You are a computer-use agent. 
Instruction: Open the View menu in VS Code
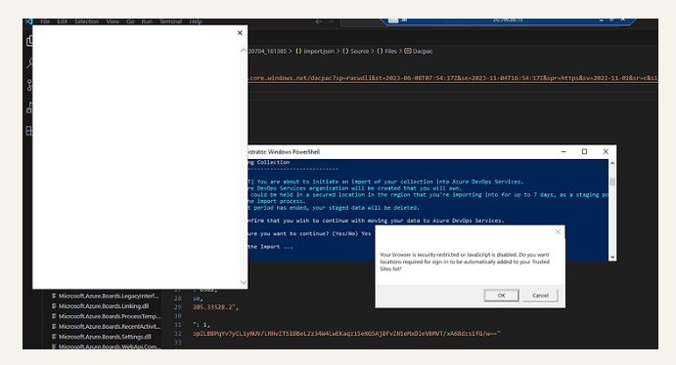click(113, 21)
